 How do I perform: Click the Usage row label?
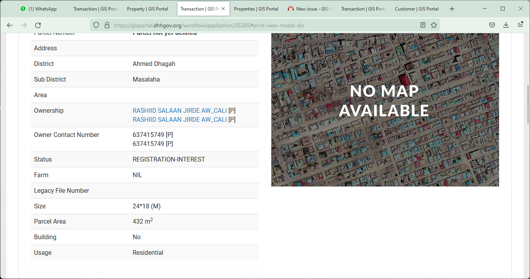43,252
